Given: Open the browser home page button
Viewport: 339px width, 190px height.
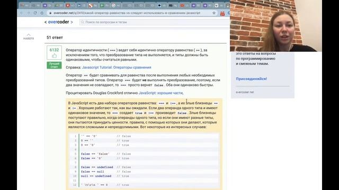Looking at the screenshot, I should [42, 13].
